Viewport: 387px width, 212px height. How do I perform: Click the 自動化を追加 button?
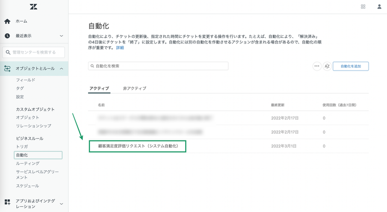351,66
